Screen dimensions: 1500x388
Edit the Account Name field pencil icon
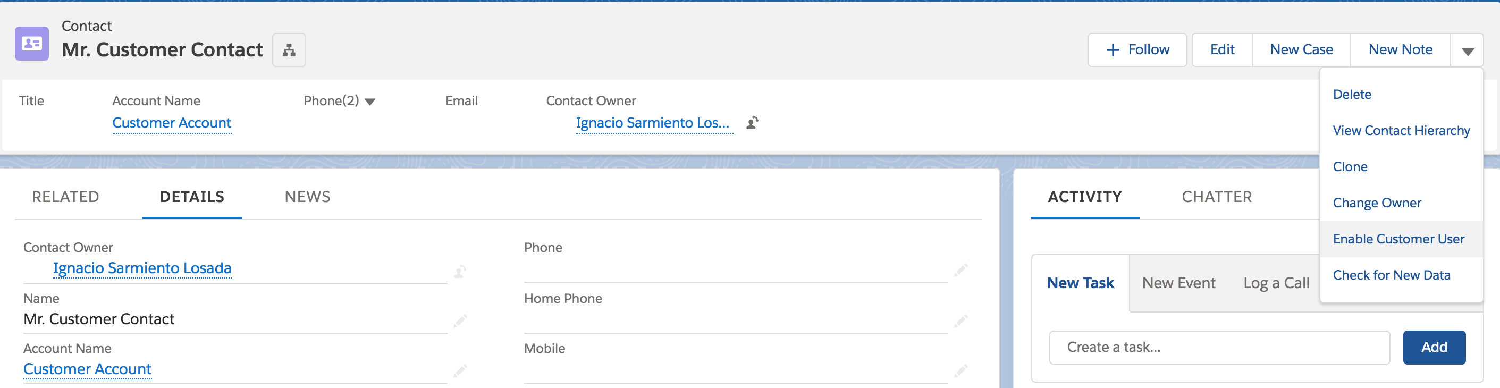pyautogui.click(x=460, y=371)
